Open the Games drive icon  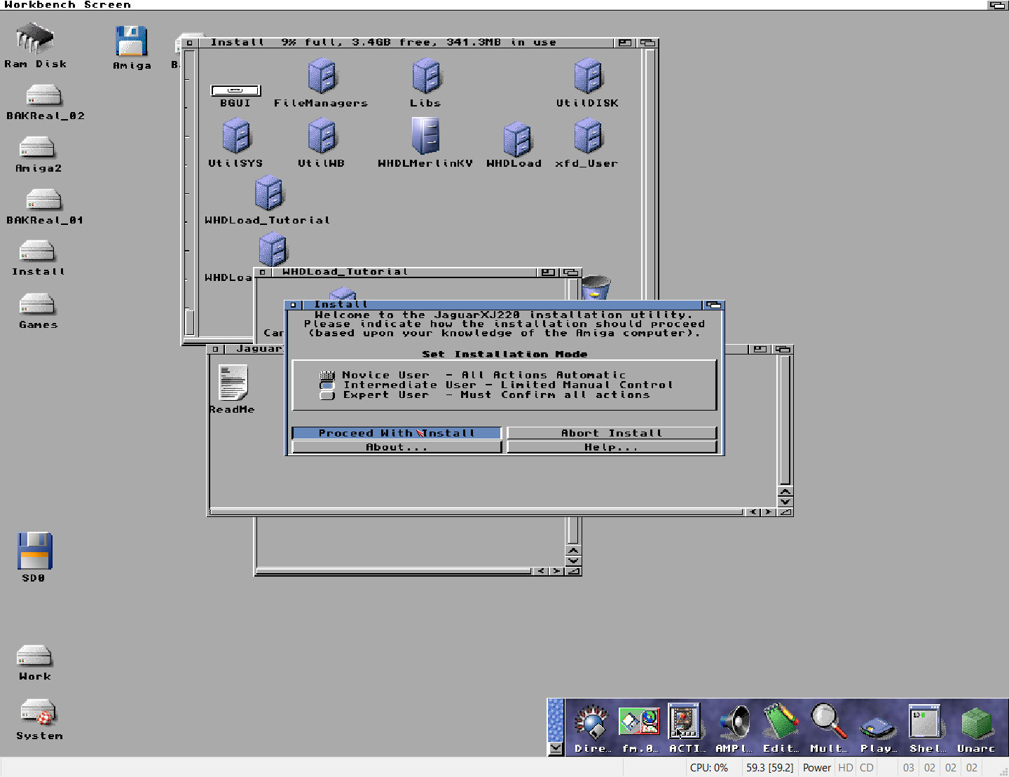tap(38, 305)
